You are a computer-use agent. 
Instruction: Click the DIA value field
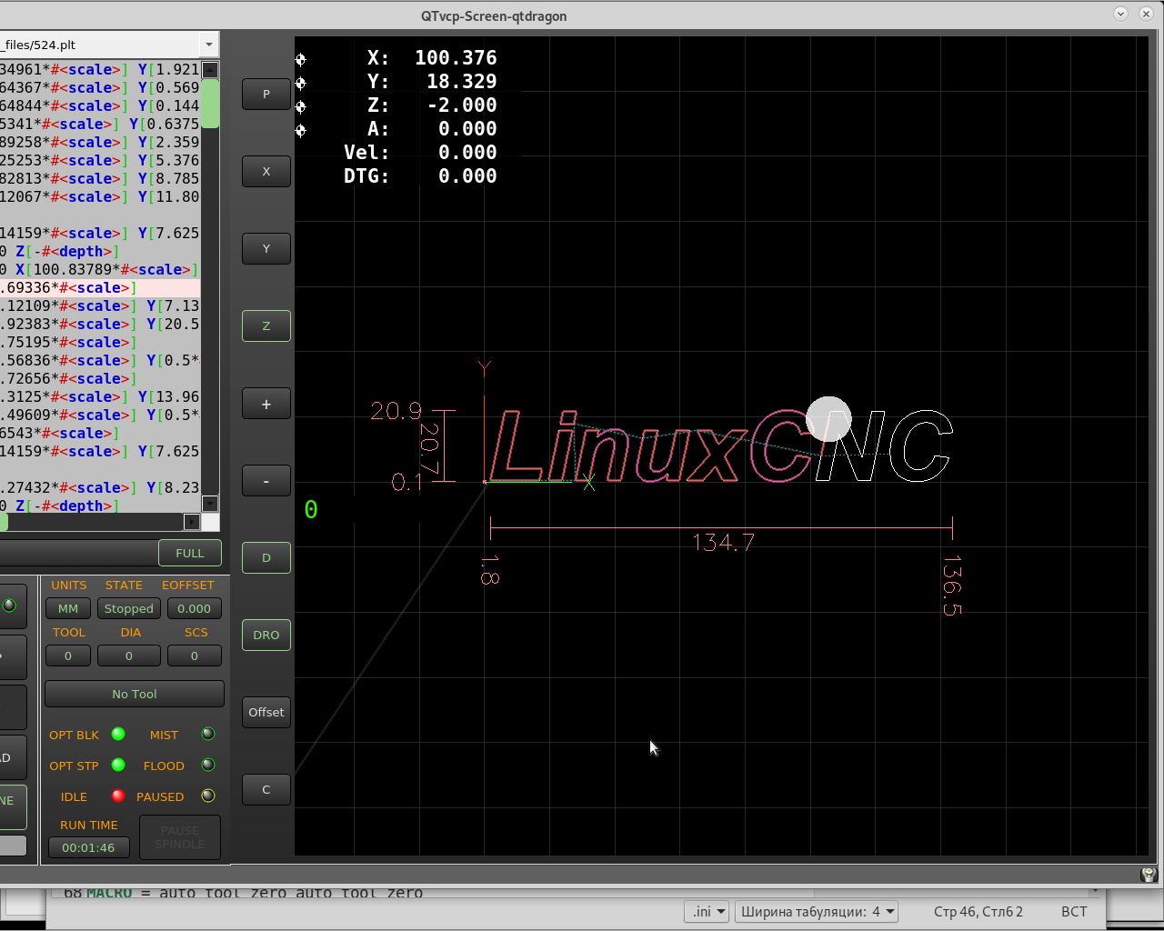pos(129,656)
